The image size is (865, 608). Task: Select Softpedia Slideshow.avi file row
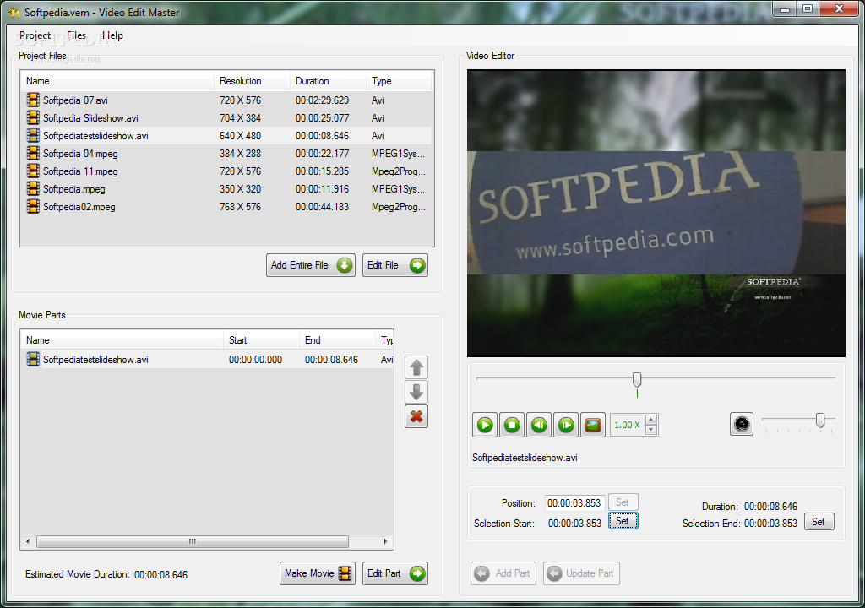click(x=226, y=118)
